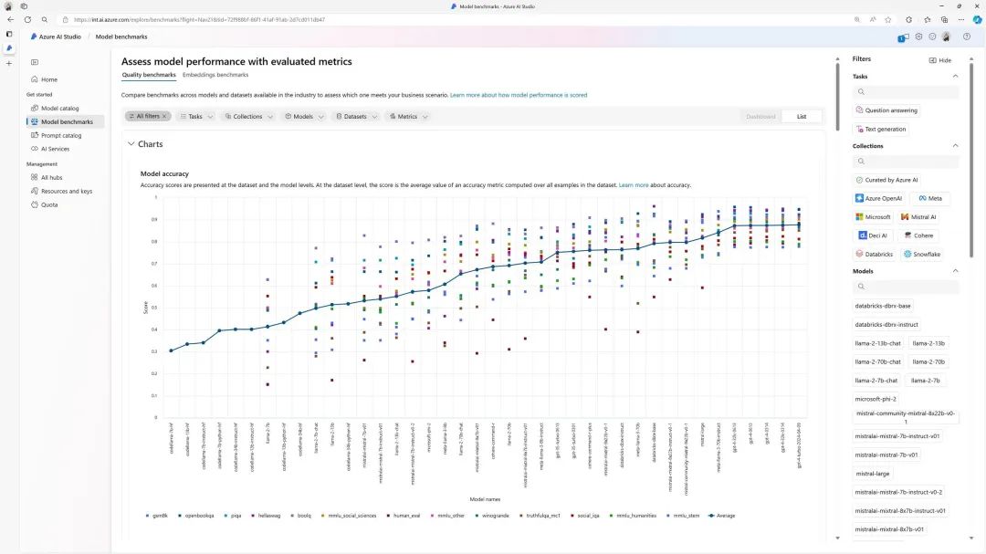The image size is (986, 554).
Task: Open the user profile avatar
Action: [x=947, y=37]
